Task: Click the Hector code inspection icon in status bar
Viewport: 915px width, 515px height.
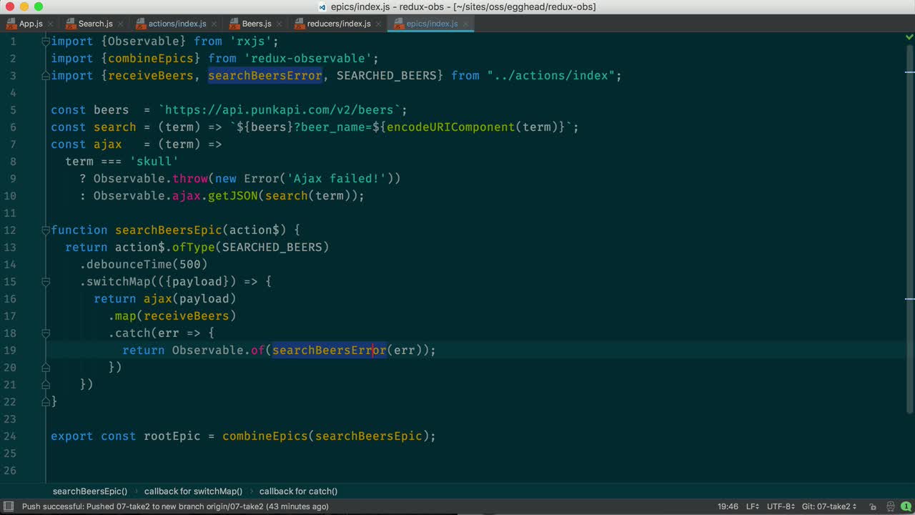Action: 891,506
